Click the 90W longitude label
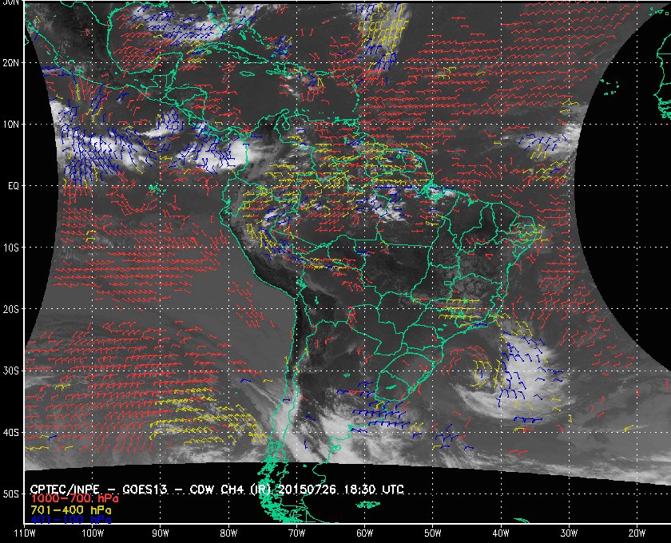671x543 pixels. (x=161, y=533)
